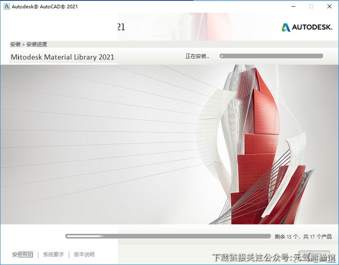The width and height of the screenshot is (339, 265).
Task: Open the 安装帮助 link
Action: click(23, 255)
